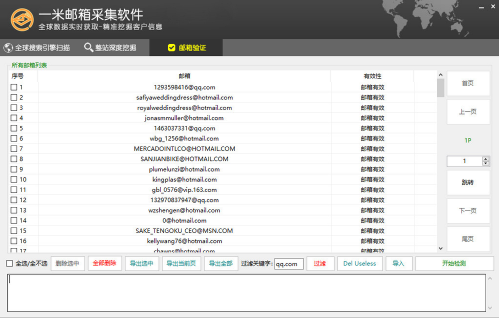Focus the 过滤关键字 input field
499x318 pixels.
click(289, 264)
